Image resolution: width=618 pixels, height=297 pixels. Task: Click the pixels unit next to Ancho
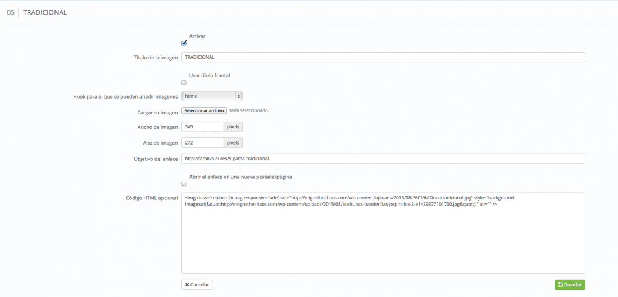coord(233,127)
